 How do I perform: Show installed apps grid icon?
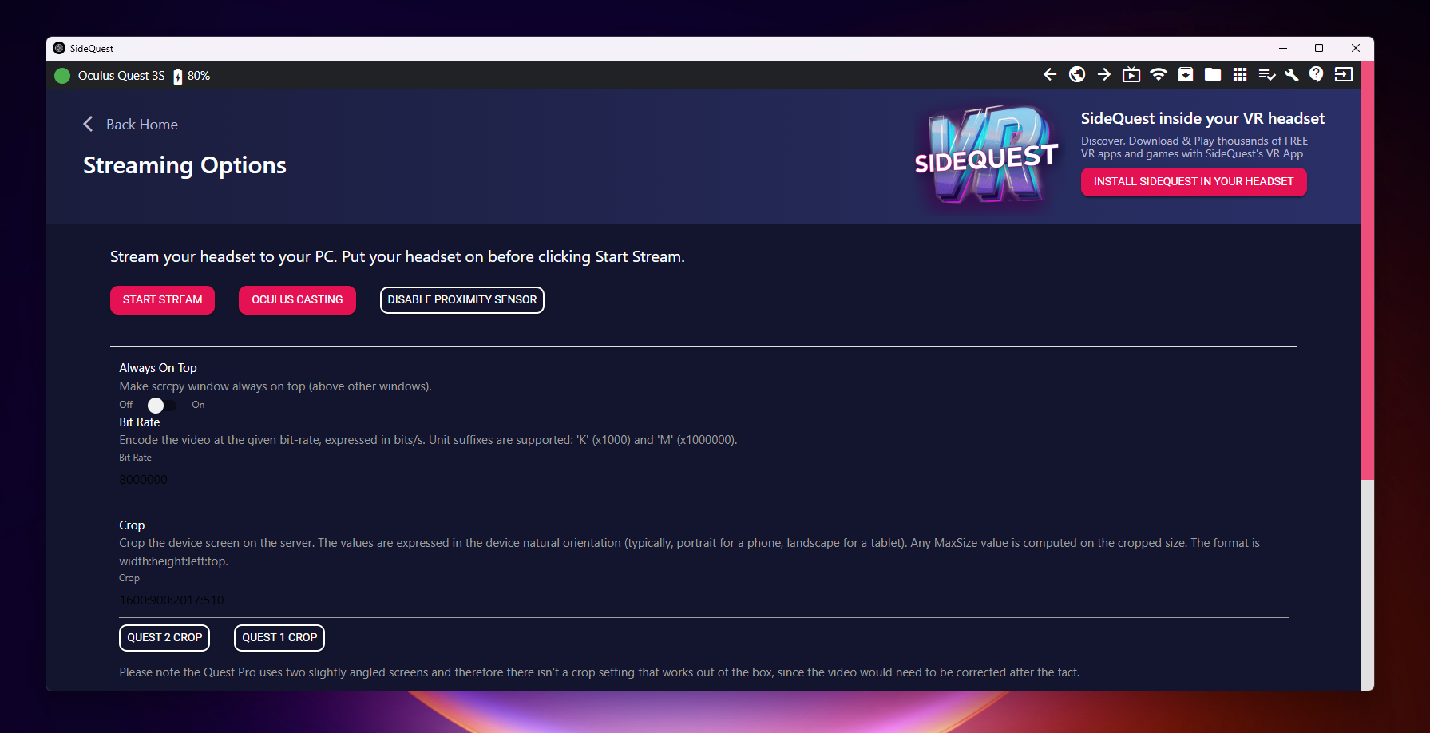[1240, 74]
